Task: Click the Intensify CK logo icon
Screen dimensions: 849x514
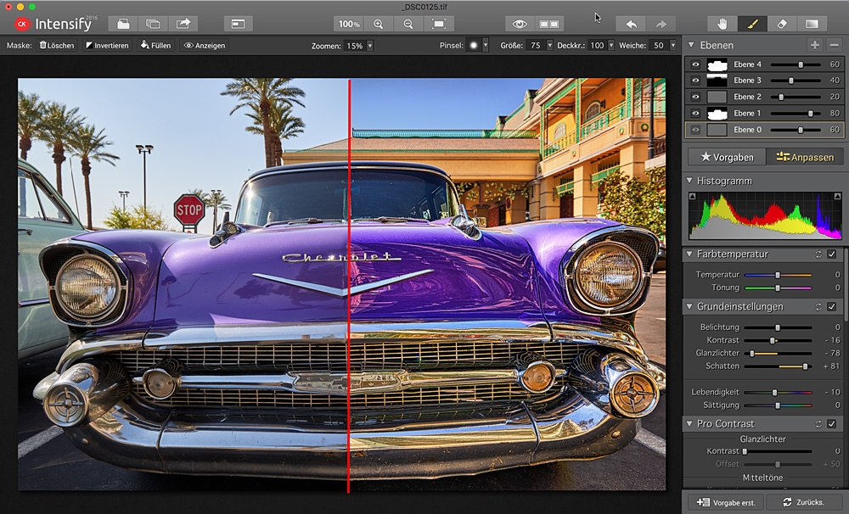Action: (22, 24)
